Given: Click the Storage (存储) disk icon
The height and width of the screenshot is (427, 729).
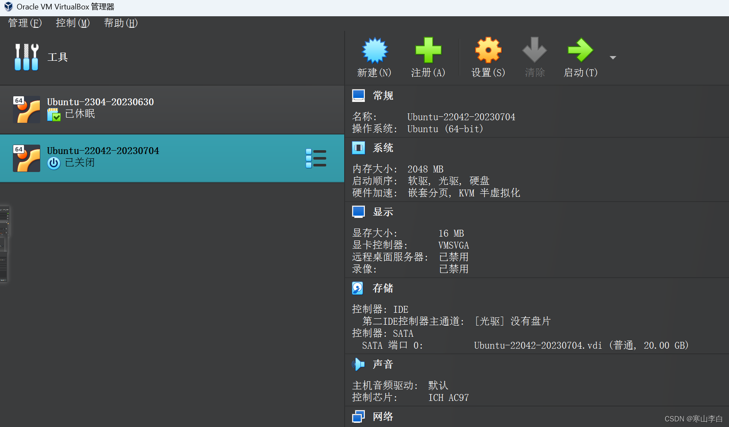Looking at the screenshot, I should click(357, 288).
